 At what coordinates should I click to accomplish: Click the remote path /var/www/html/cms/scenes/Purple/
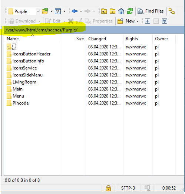[x=42, y=30]
